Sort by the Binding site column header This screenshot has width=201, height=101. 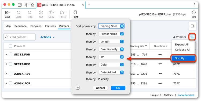138,46
